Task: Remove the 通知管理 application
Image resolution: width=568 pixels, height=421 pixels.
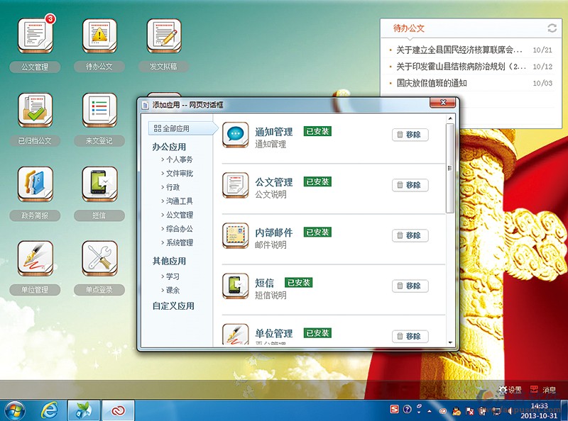Action: (410, 135)
